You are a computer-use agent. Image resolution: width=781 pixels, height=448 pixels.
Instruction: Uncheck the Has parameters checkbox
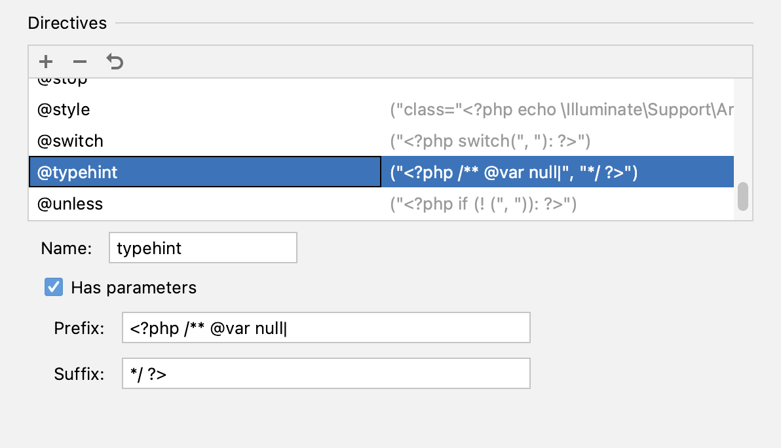point(54,288)
